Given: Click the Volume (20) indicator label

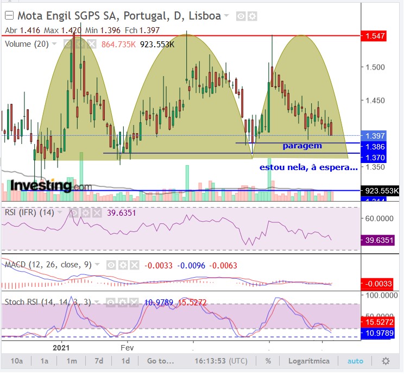Looking at the screenshot, I should point(27,44).
